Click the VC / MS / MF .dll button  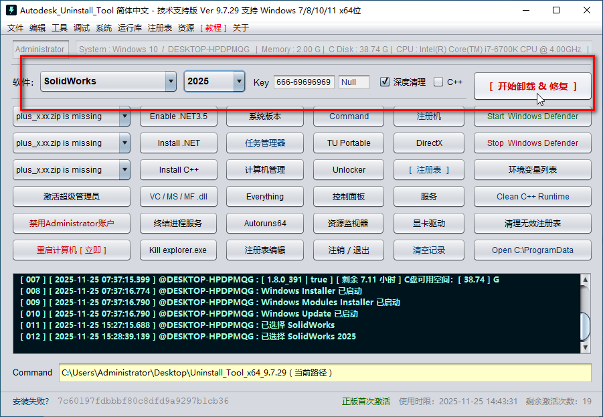click(179, 197)
